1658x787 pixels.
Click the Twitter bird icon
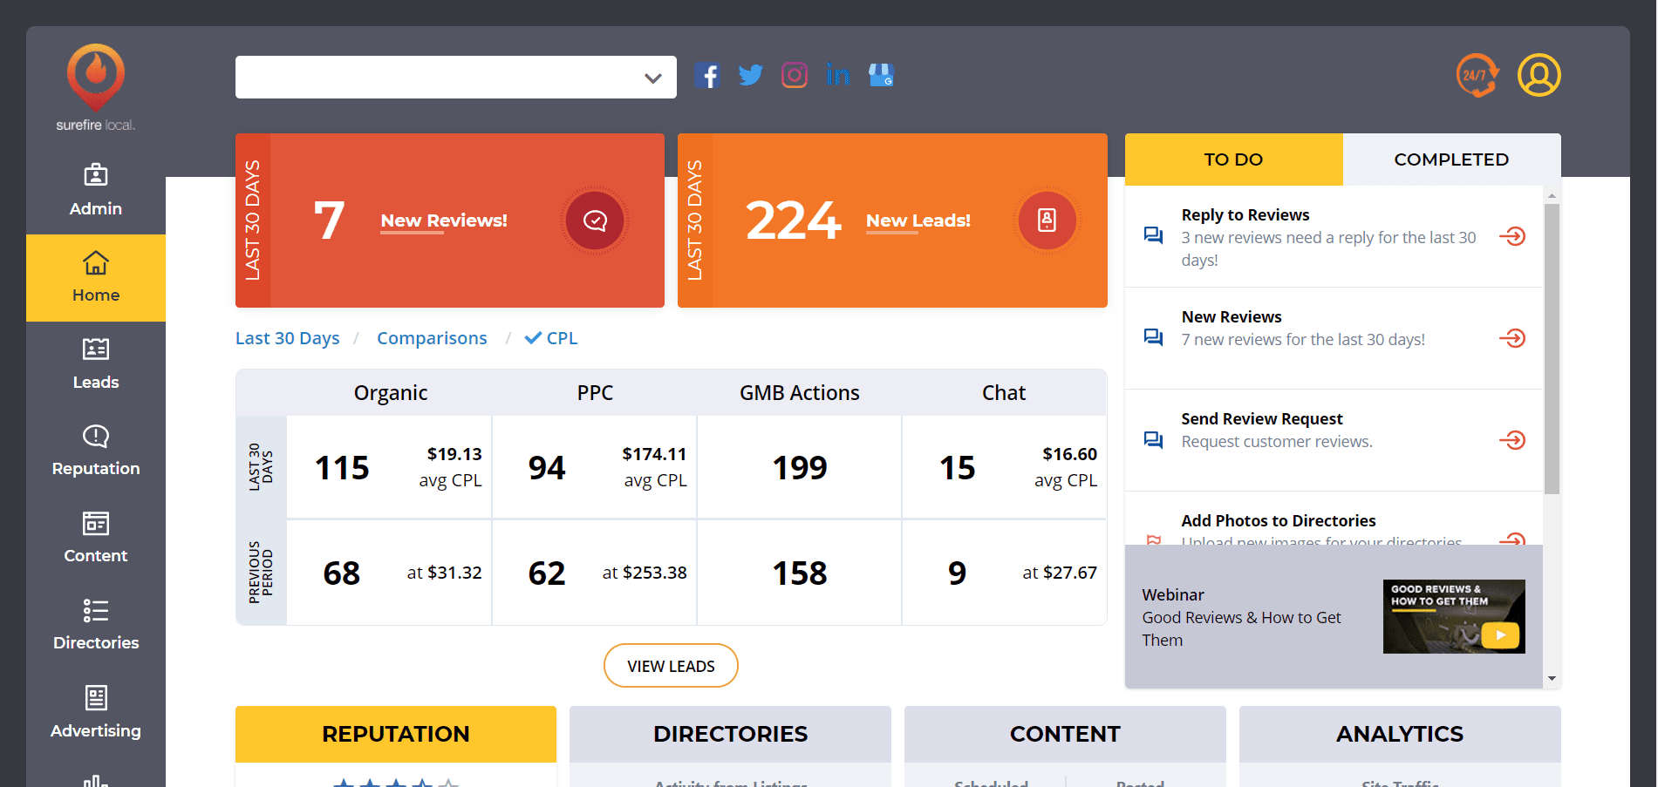click(x=750, y=76)
